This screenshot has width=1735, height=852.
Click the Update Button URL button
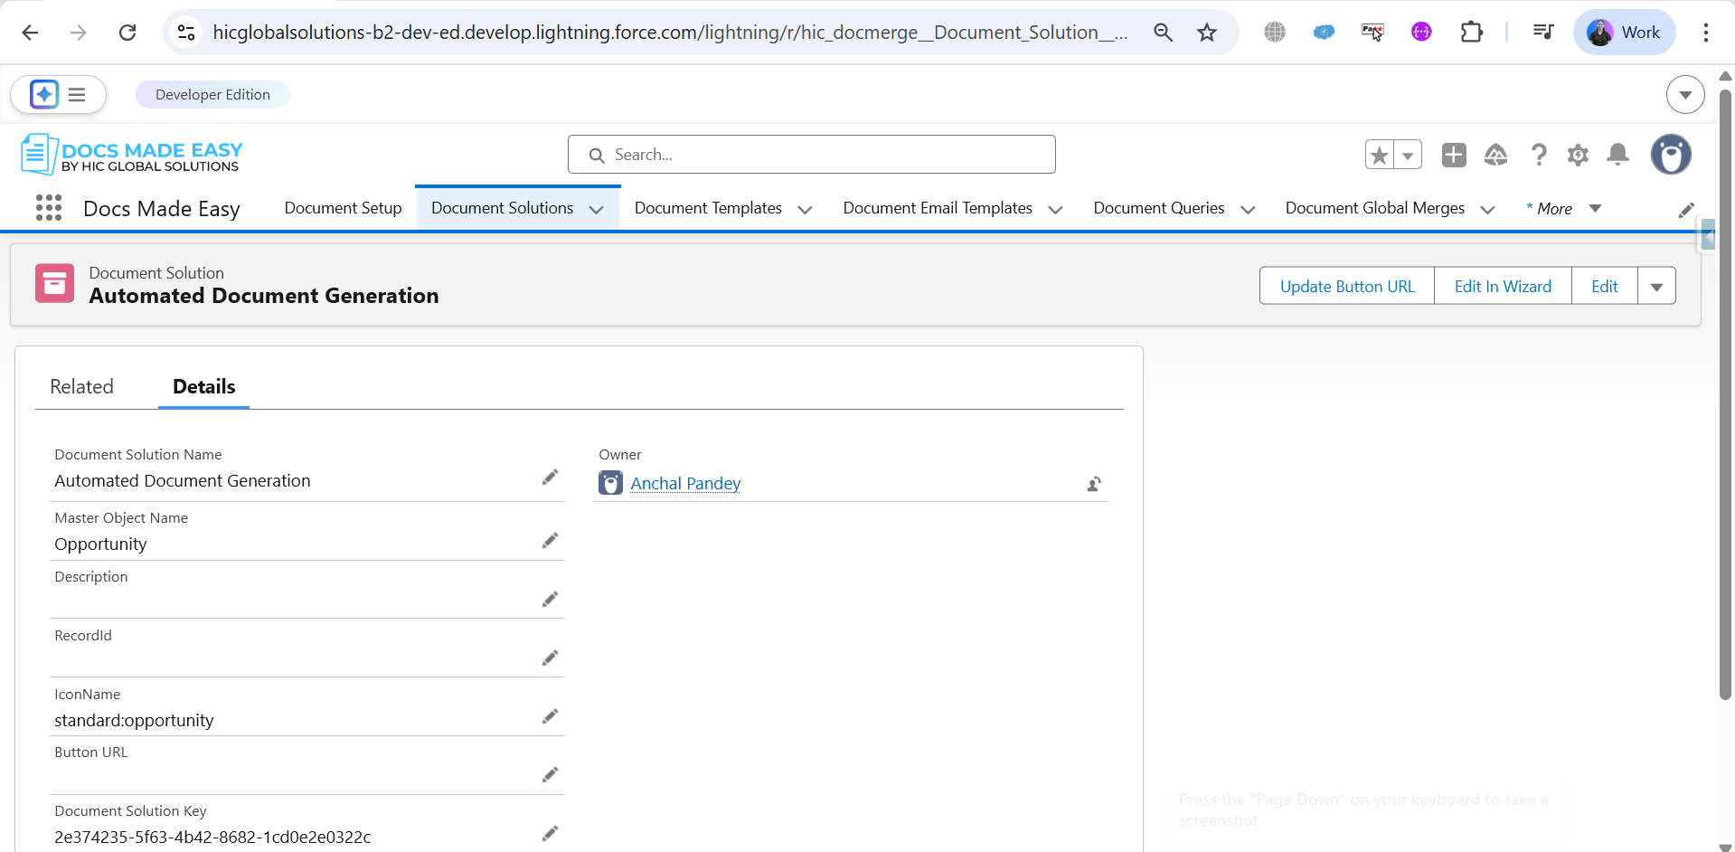coord(1346,287)
